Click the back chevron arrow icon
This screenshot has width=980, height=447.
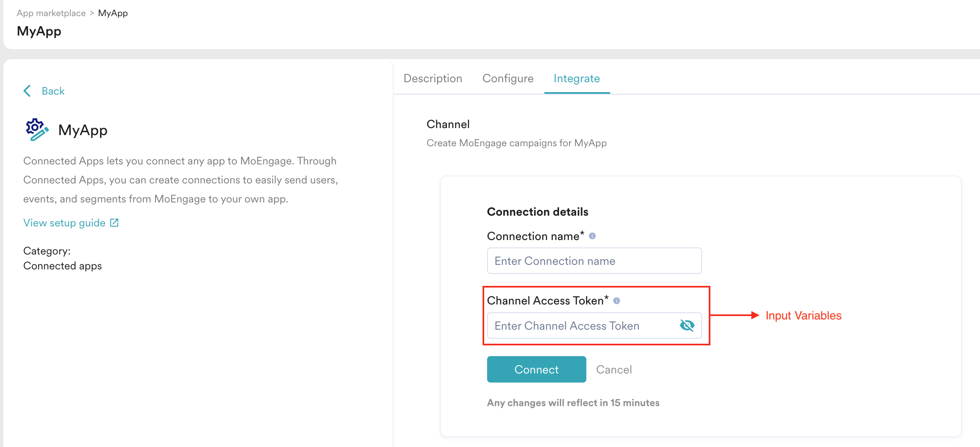tap(27, 91)
